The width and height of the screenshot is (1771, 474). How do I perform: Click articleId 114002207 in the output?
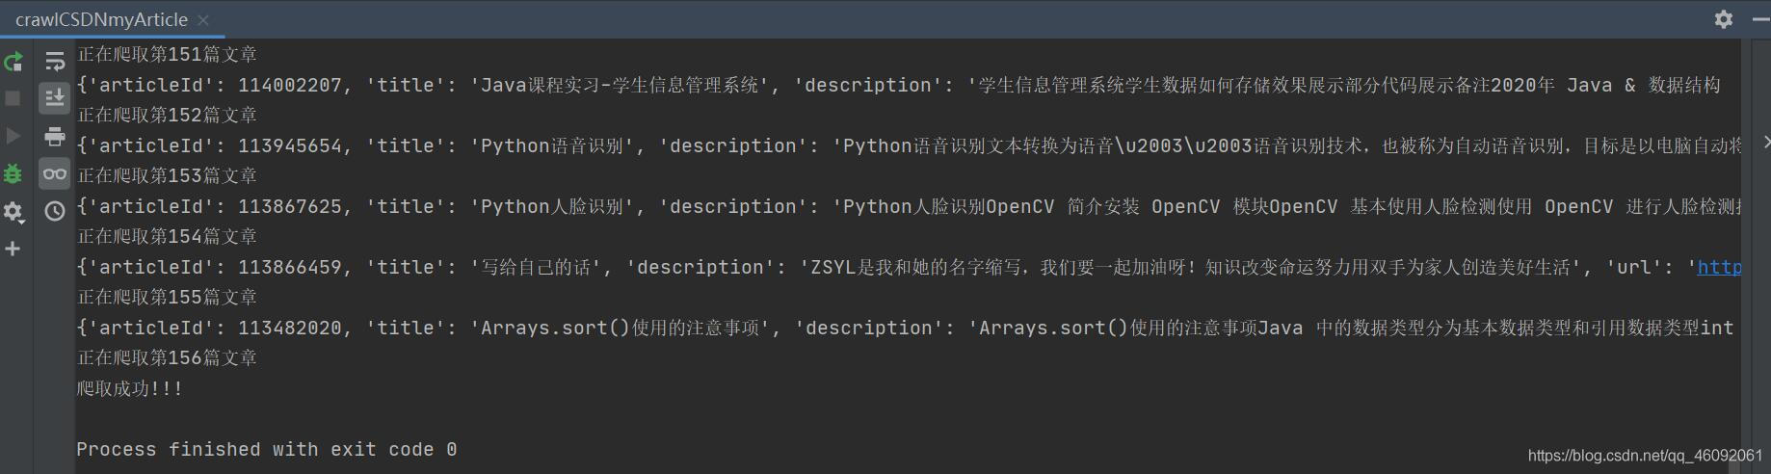(290, 85)
